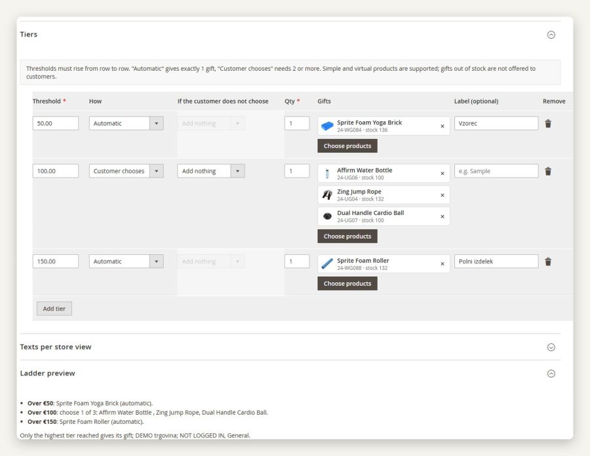This screenshot has width=590, height=456.
Task: Remove Affirm Water Bottle gift
Action: [x=442, y=174]
